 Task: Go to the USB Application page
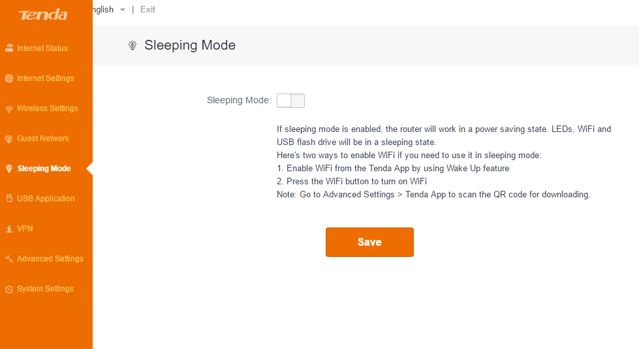tap(46, 199)
